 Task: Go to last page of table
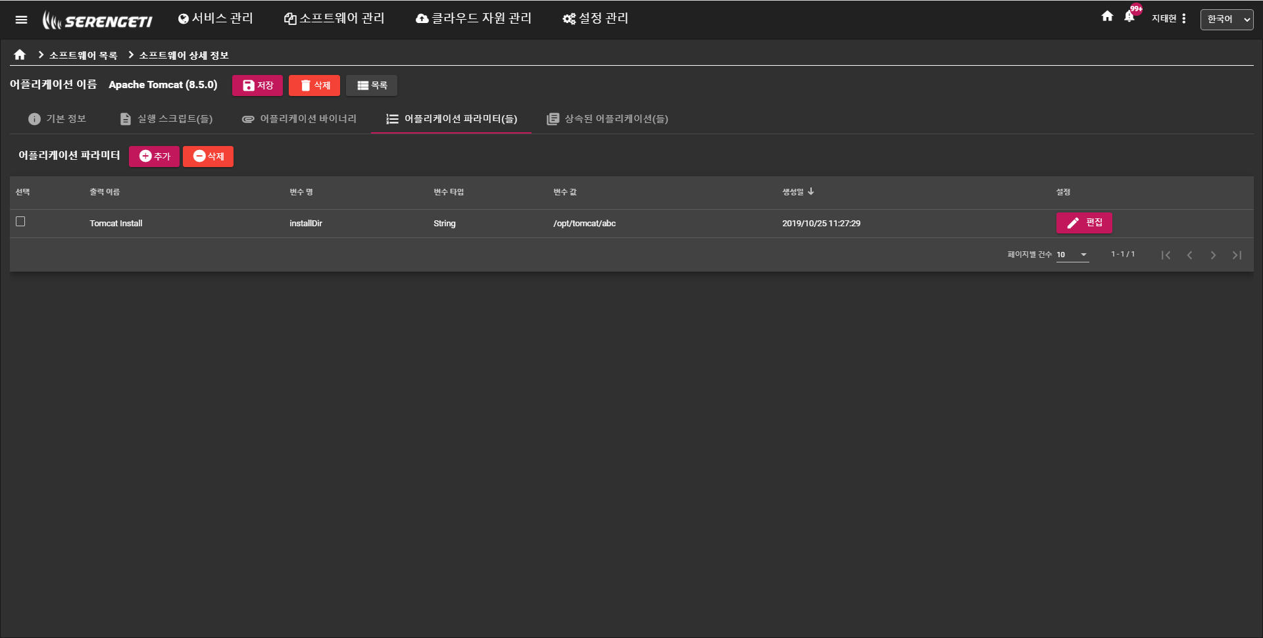pyautogui.click(x=1237, y=255)
